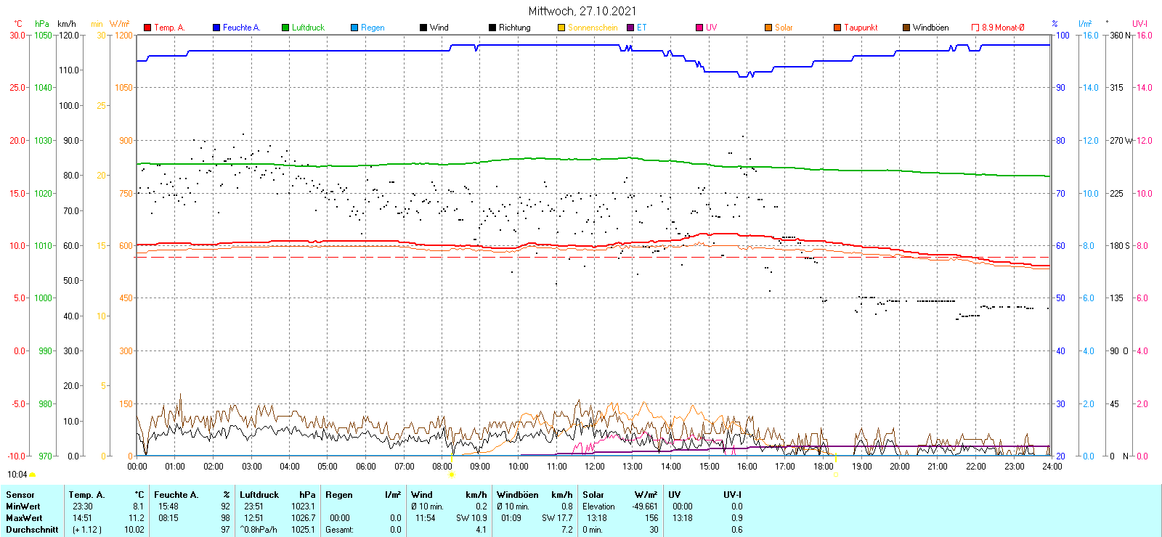Image resolution: width=1162 pixels, height=537 pixels.
Task: Click the Windböen legend label
Action: pos(931,28)
